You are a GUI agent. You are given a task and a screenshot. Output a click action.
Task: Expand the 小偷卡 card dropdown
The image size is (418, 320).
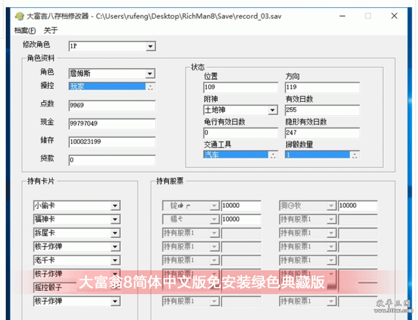115,206
